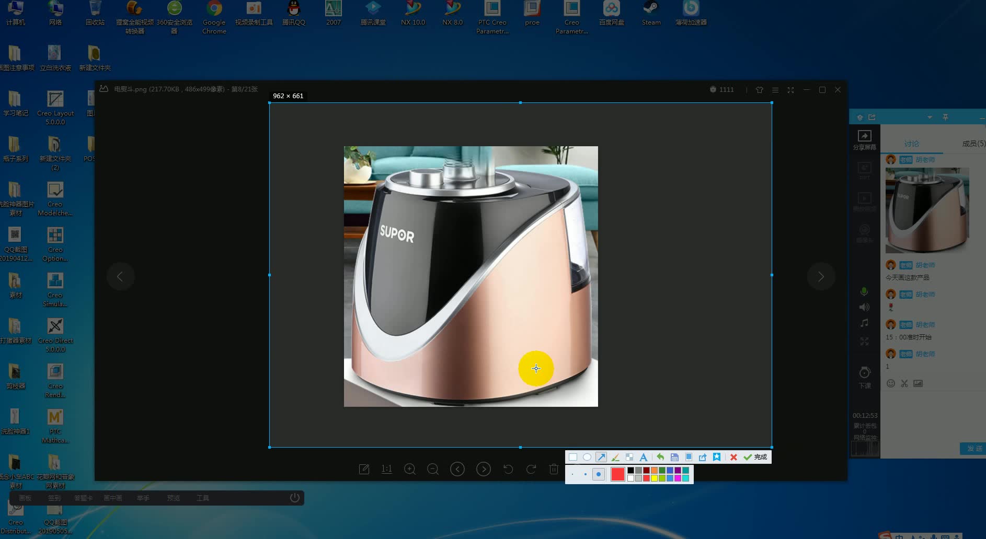Select the rectangle annotation tool
Viewport: 986px width, 539px height.
(x=573, y=457)
